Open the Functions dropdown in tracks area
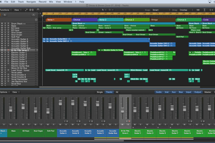This screenshot has height=143, width=215. [6, 10]
